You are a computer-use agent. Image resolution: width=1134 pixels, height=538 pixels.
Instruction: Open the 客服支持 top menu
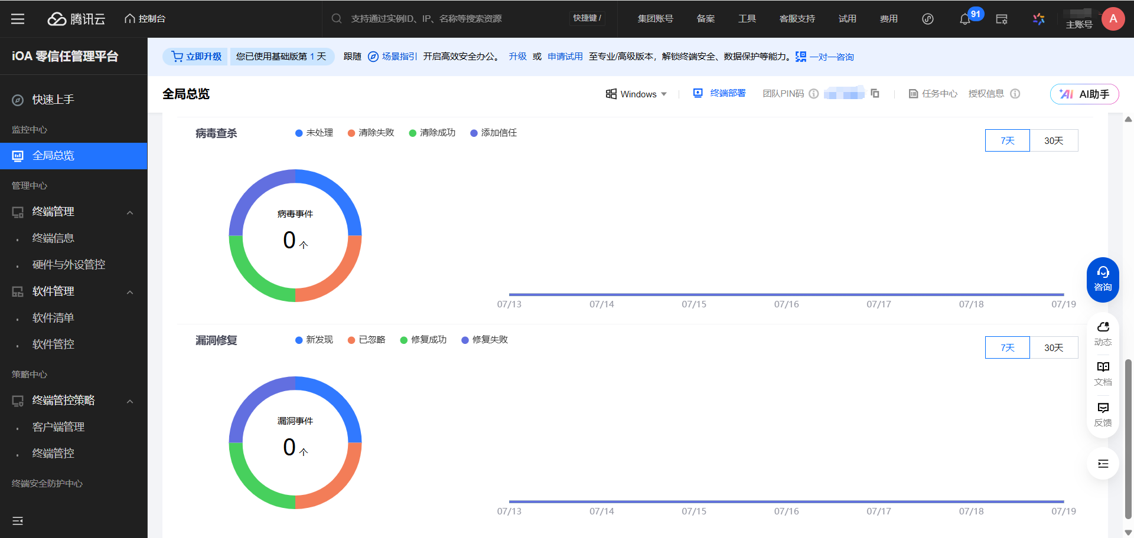(x=797, y=19)
